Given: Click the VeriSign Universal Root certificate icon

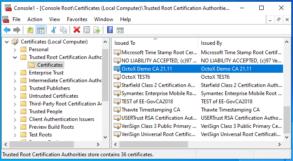Looking at the screenshot, I should [x=117, y=134].
